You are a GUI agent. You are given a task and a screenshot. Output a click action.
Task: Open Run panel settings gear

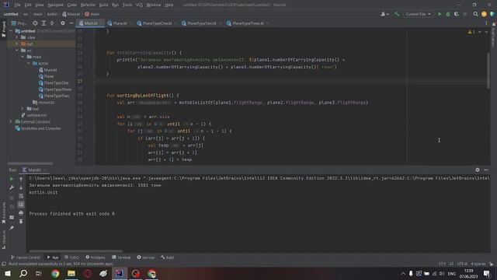pos(478,170)
